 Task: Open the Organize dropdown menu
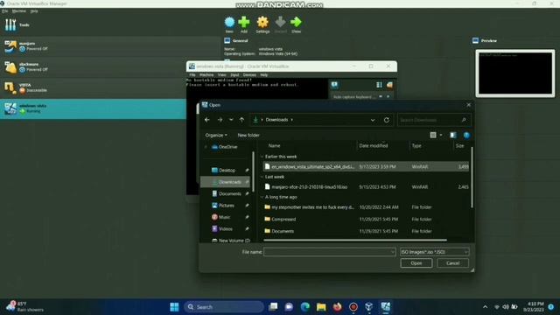(216, 136)
